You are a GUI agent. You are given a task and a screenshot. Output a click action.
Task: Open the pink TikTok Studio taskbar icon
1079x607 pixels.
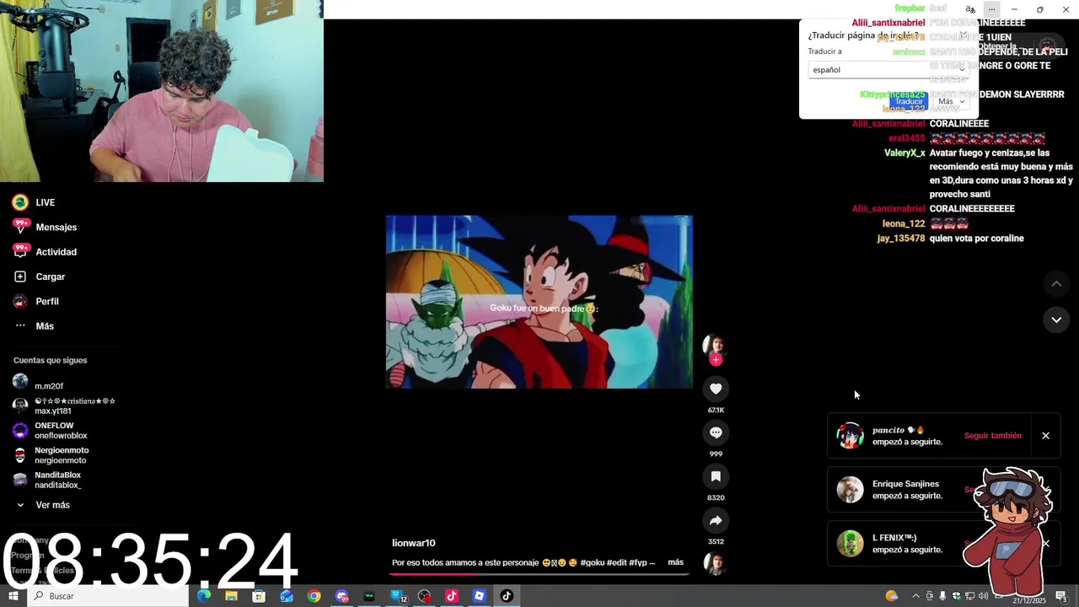click(x=452, y=596)
